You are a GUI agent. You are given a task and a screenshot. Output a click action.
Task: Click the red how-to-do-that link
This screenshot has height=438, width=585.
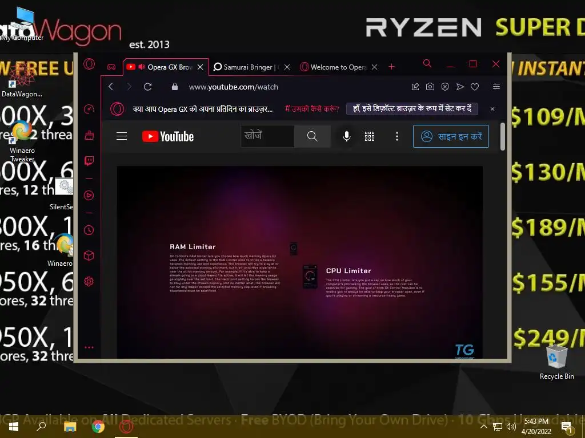click(312, 109)
